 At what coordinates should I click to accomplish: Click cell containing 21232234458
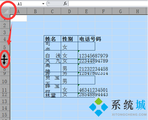pyautogui.click(x=87, y=68)
